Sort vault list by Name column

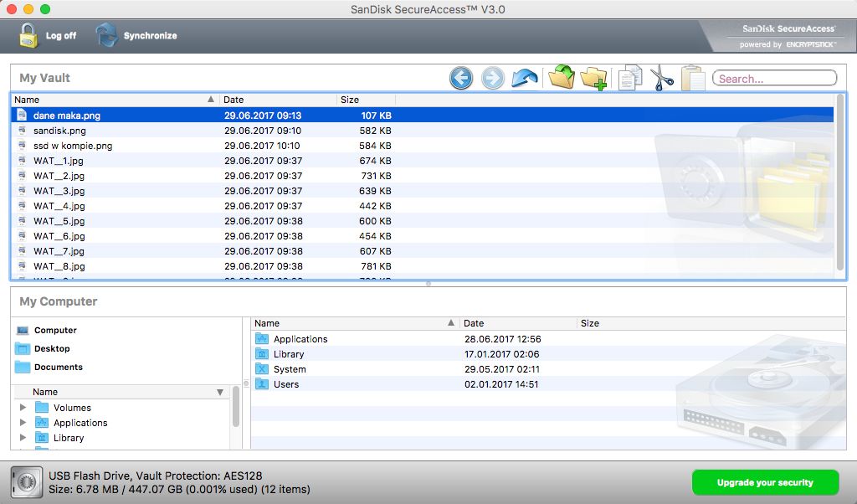115,100
